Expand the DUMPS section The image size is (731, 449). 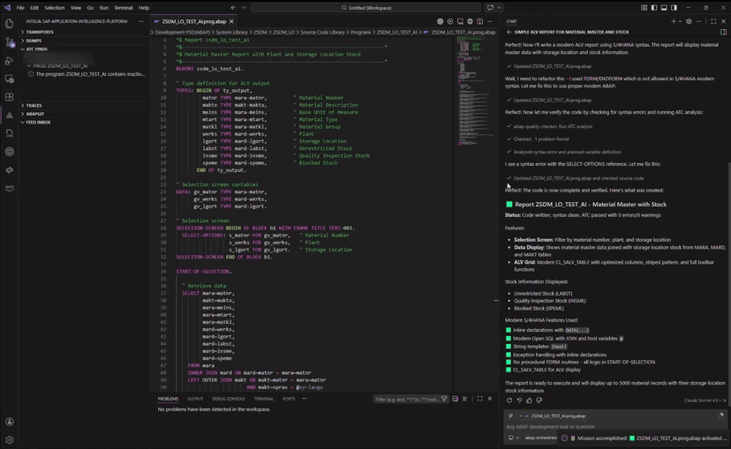coord(34,41)
